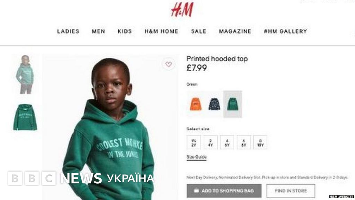Choose the smallest 2Y size option
This screenshot has width=355, height=200.
tap(193, 142)
